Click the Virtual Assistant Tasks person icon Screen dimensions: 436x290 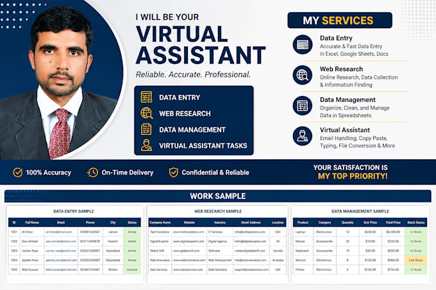point(146,145)
